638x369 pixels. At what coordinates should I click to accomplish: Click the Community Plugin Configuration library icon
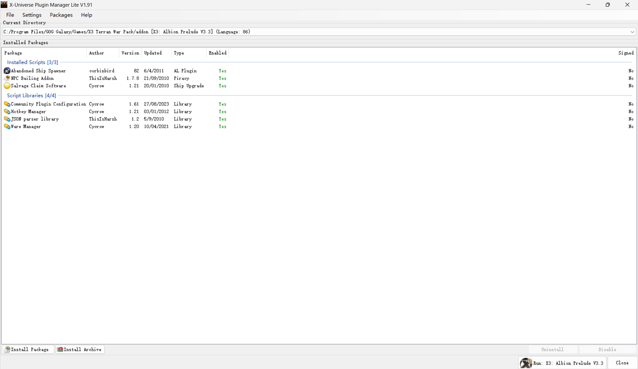7,104
